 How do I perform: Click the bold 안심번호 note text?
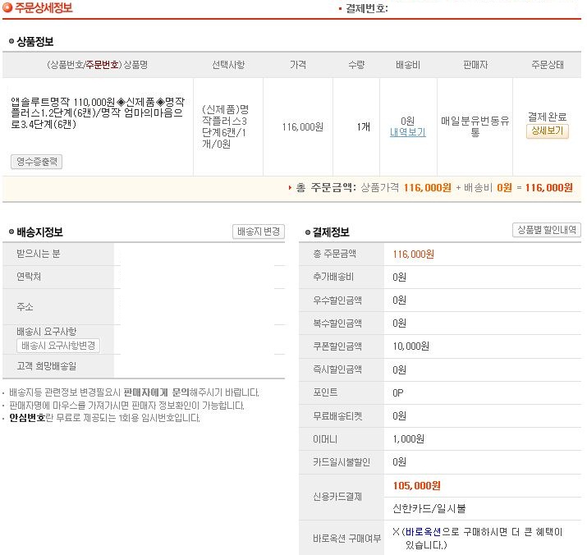coord(27,418)
